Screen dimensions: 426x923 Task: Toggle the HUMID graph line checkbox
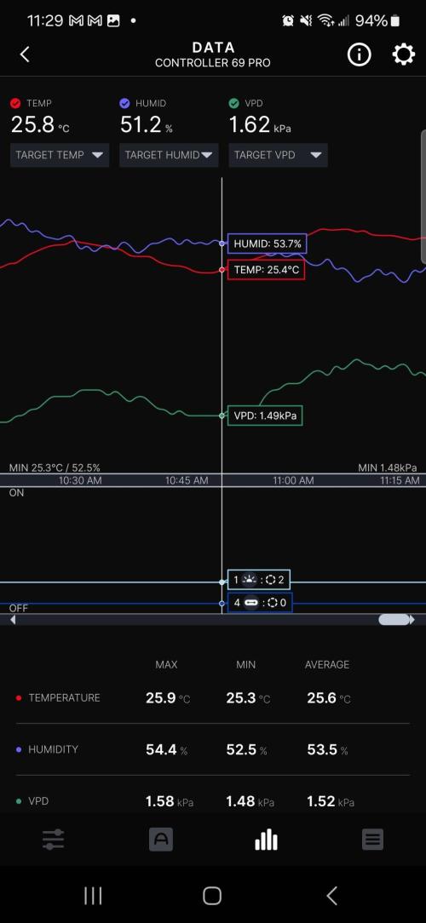point(124,104)
